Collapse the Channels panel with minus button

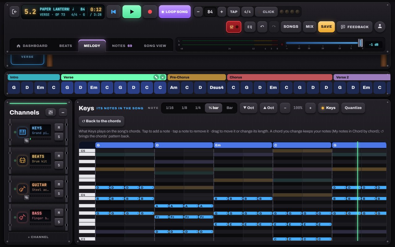(63, 112)
